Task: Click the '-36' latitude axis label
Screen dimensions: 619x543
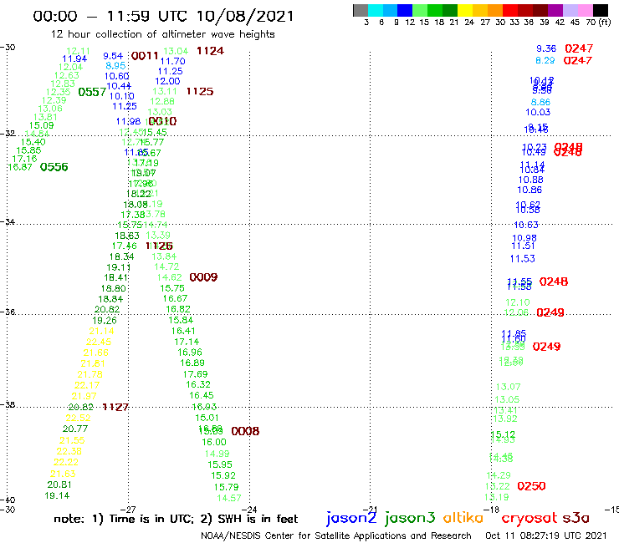Action: (x=8, y=312)
